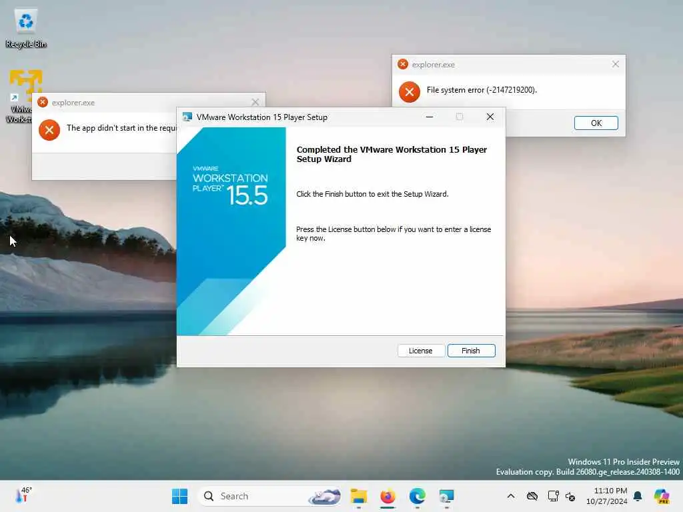
Task: Click title bar icon of right explorer.exe dialog
Action: 403,65
